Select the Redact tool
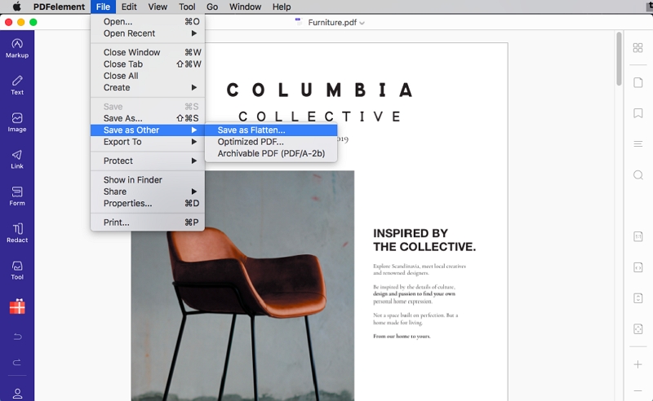 coord(17,233)
